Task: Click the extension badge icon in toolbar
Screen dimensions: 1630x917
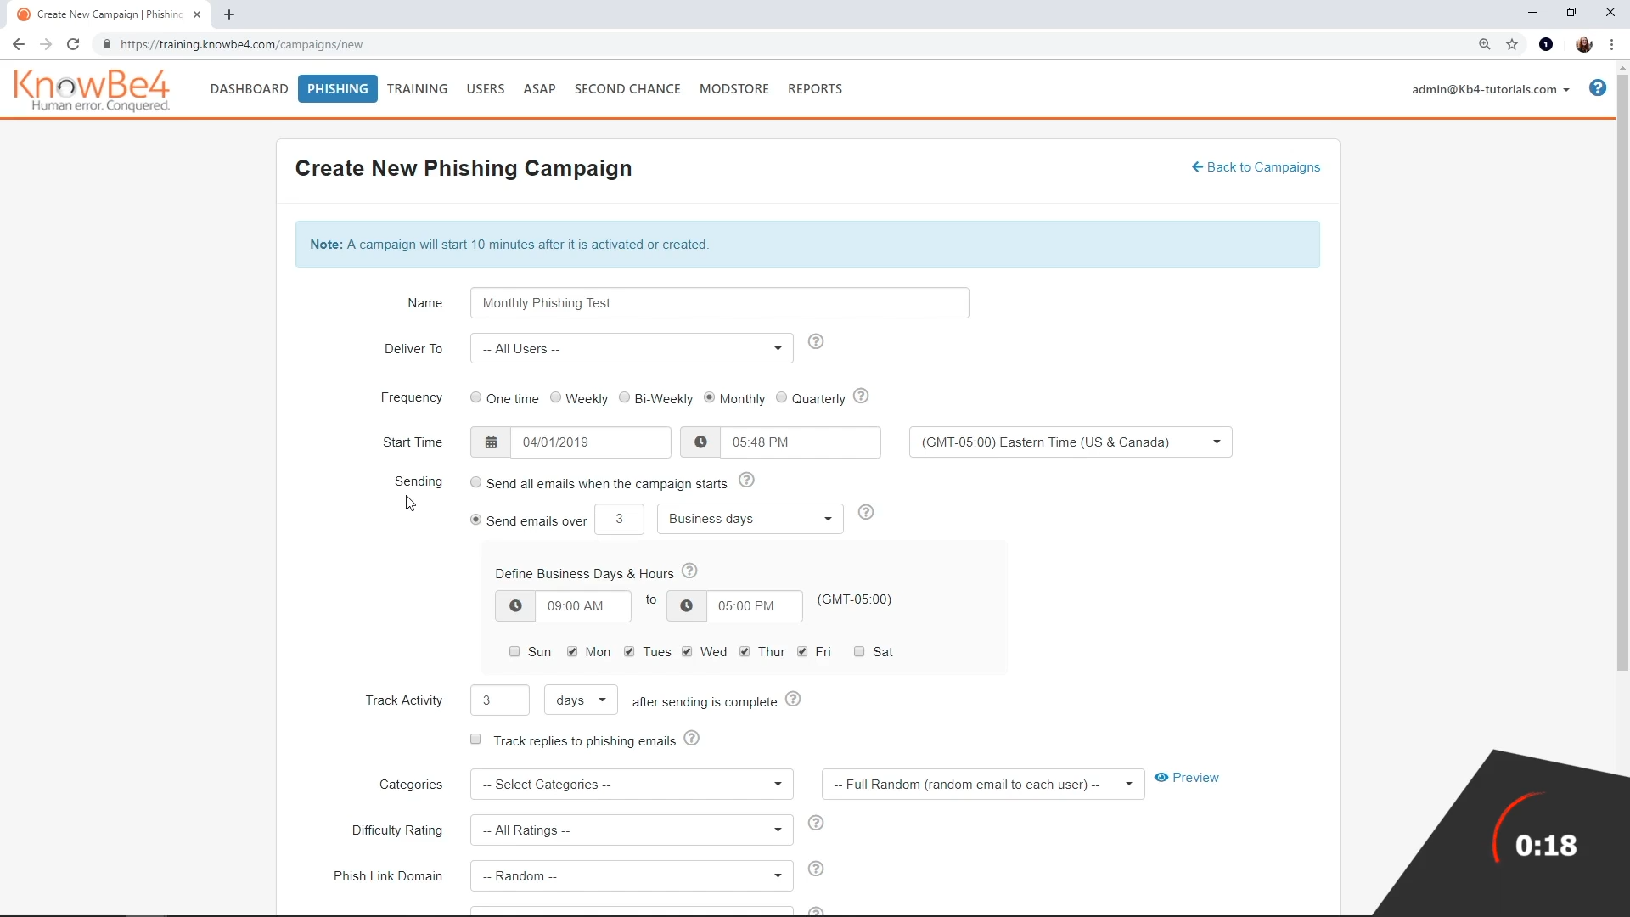Action: (1546, 44)
